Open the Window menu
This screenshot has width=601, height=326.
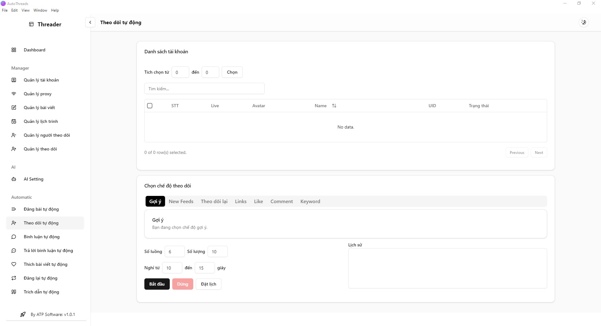pos(40,10)
